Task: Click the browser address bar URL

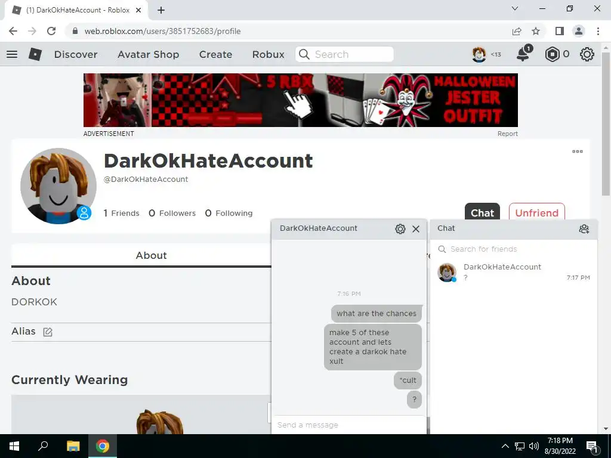Action: click(x=162, y=31)
